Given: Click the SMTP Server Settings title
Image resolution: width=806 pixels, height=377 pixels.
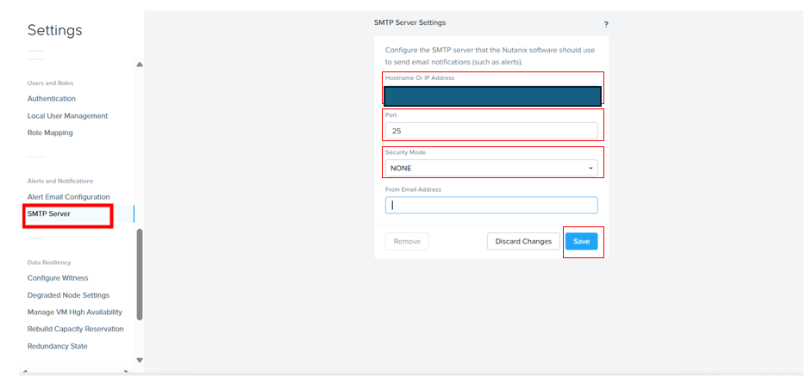Looking at the screenshot, I should tap(409, 22).
